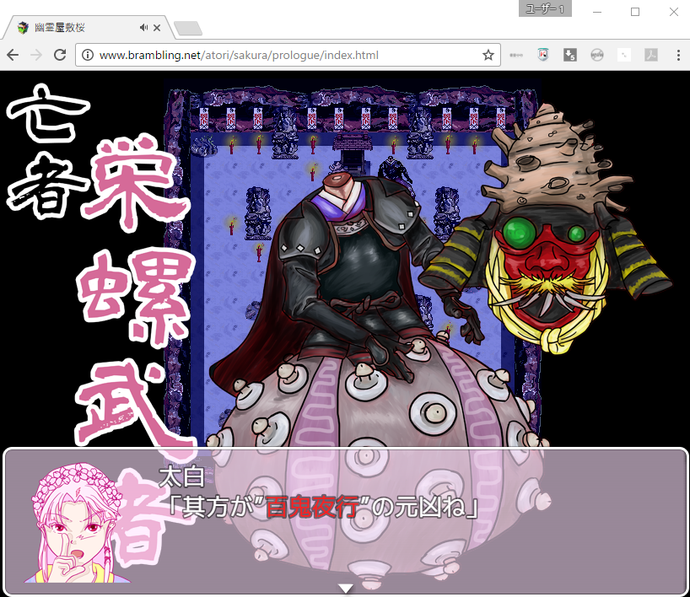Open the Chrome three-dot menu

(x=678, y=55)
